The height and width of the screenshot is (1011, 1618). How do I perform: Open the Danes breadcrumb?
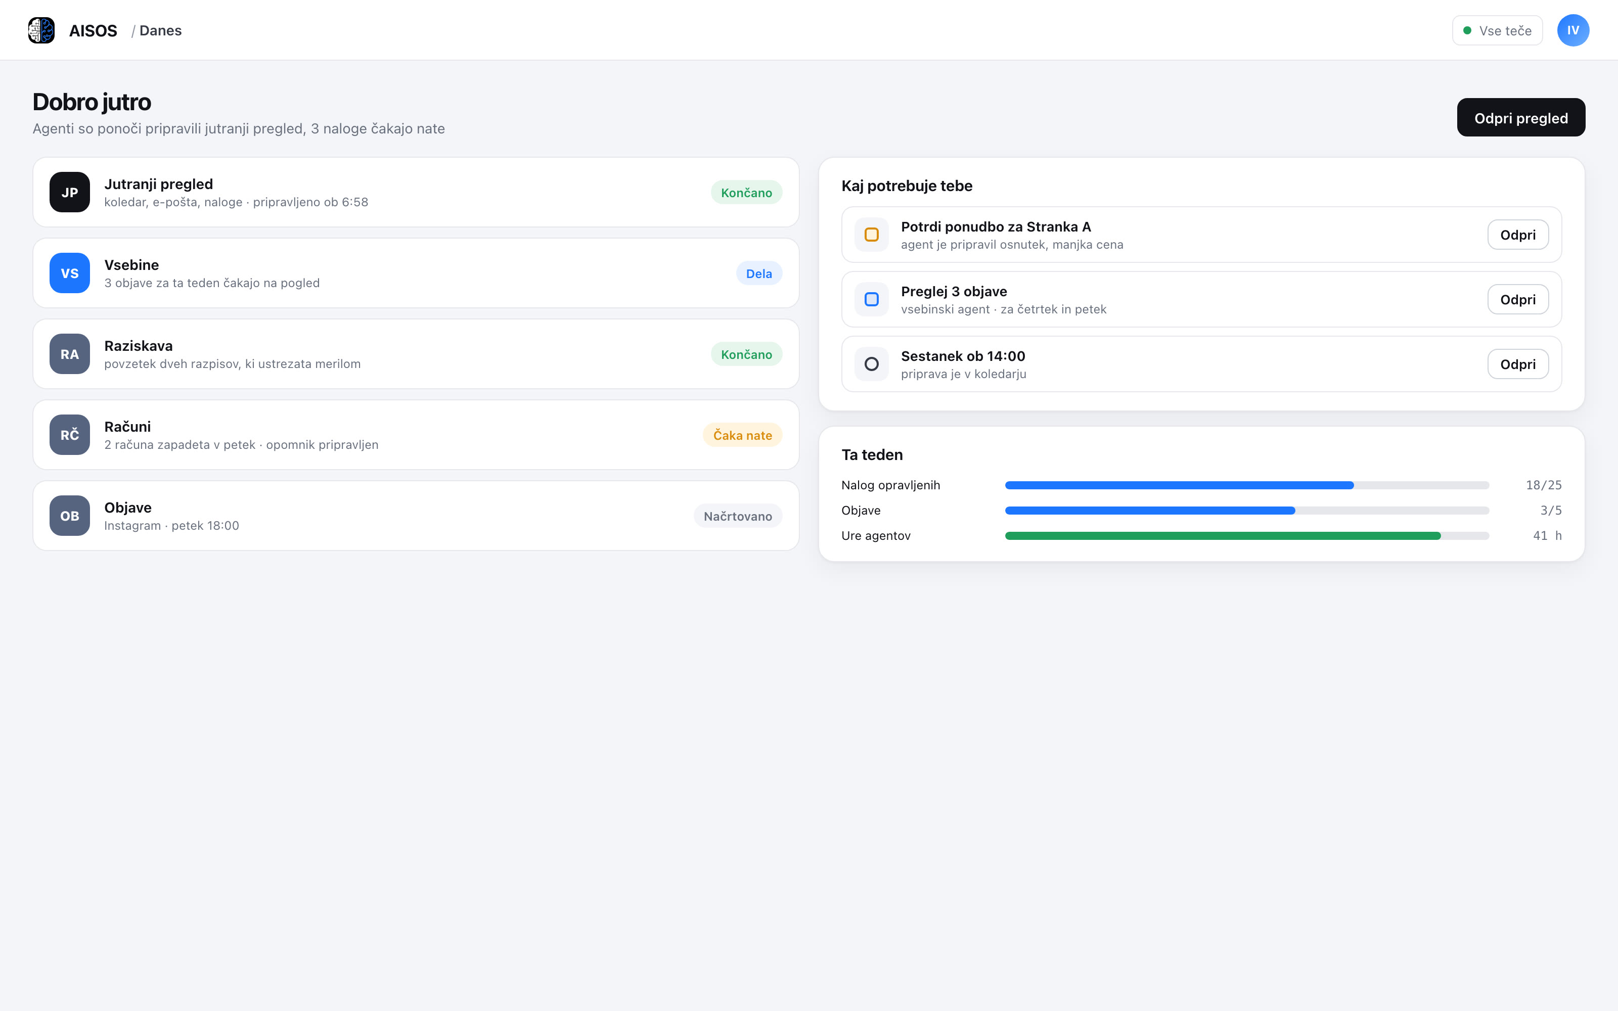pyautogui.click(x=160, y=31)
